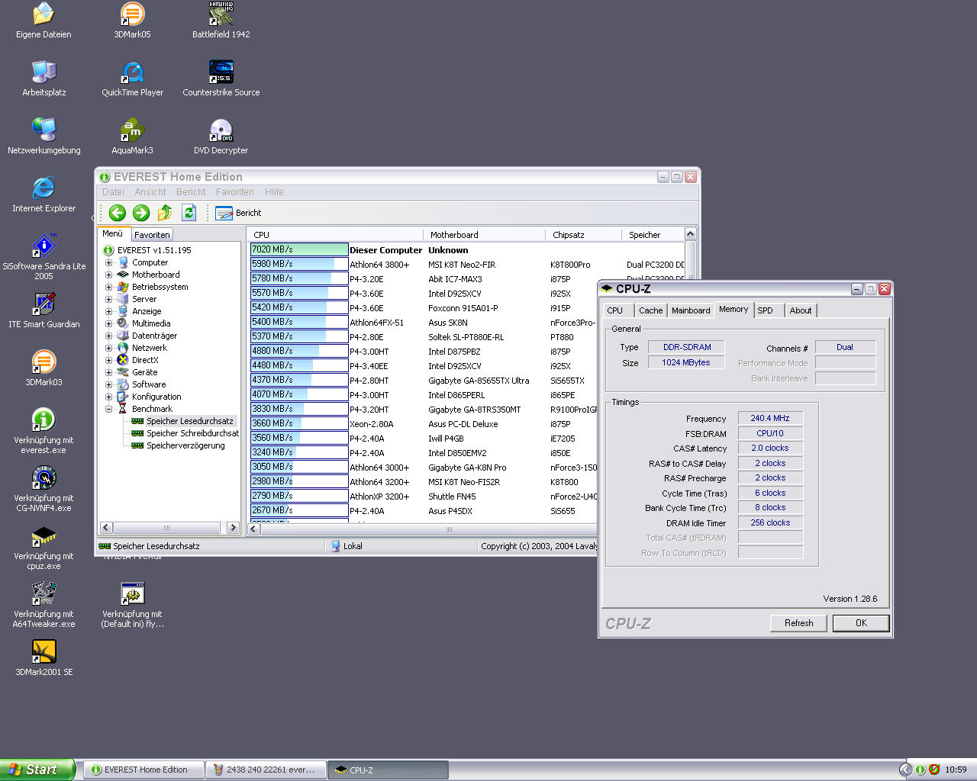Click the Bericht report toolbar button
The height and width of the screenshot is (781, 977).
click(x=239, y=213)
